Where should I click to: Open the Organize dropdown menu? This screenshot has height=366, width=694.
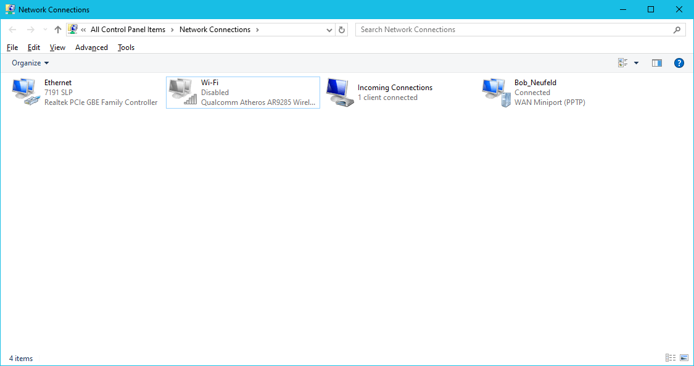(30, 62)
